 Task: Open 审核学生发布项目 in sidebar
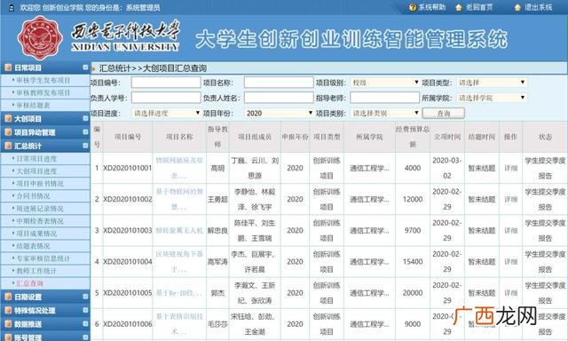(x=43, y=80)
